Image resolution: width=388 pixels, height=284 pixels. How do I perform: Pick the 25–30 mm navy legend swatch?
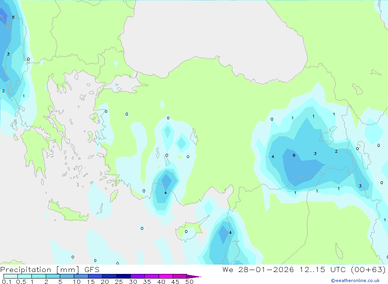(123, 276)
